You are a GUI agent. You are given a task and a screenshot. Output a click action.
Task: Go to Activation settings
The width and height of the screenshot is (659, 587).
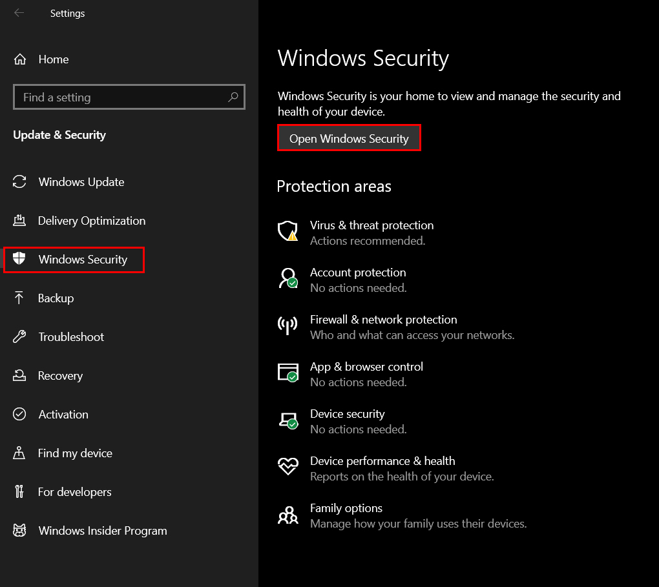click(63, 414)
